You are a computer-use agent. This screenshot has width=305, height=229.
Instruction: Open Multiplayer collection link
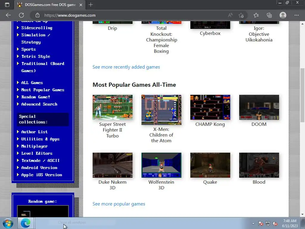point(35,146)
